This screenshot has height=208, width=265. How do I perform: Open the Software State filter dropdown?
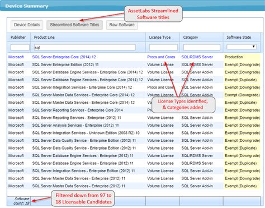pos(242,47)
